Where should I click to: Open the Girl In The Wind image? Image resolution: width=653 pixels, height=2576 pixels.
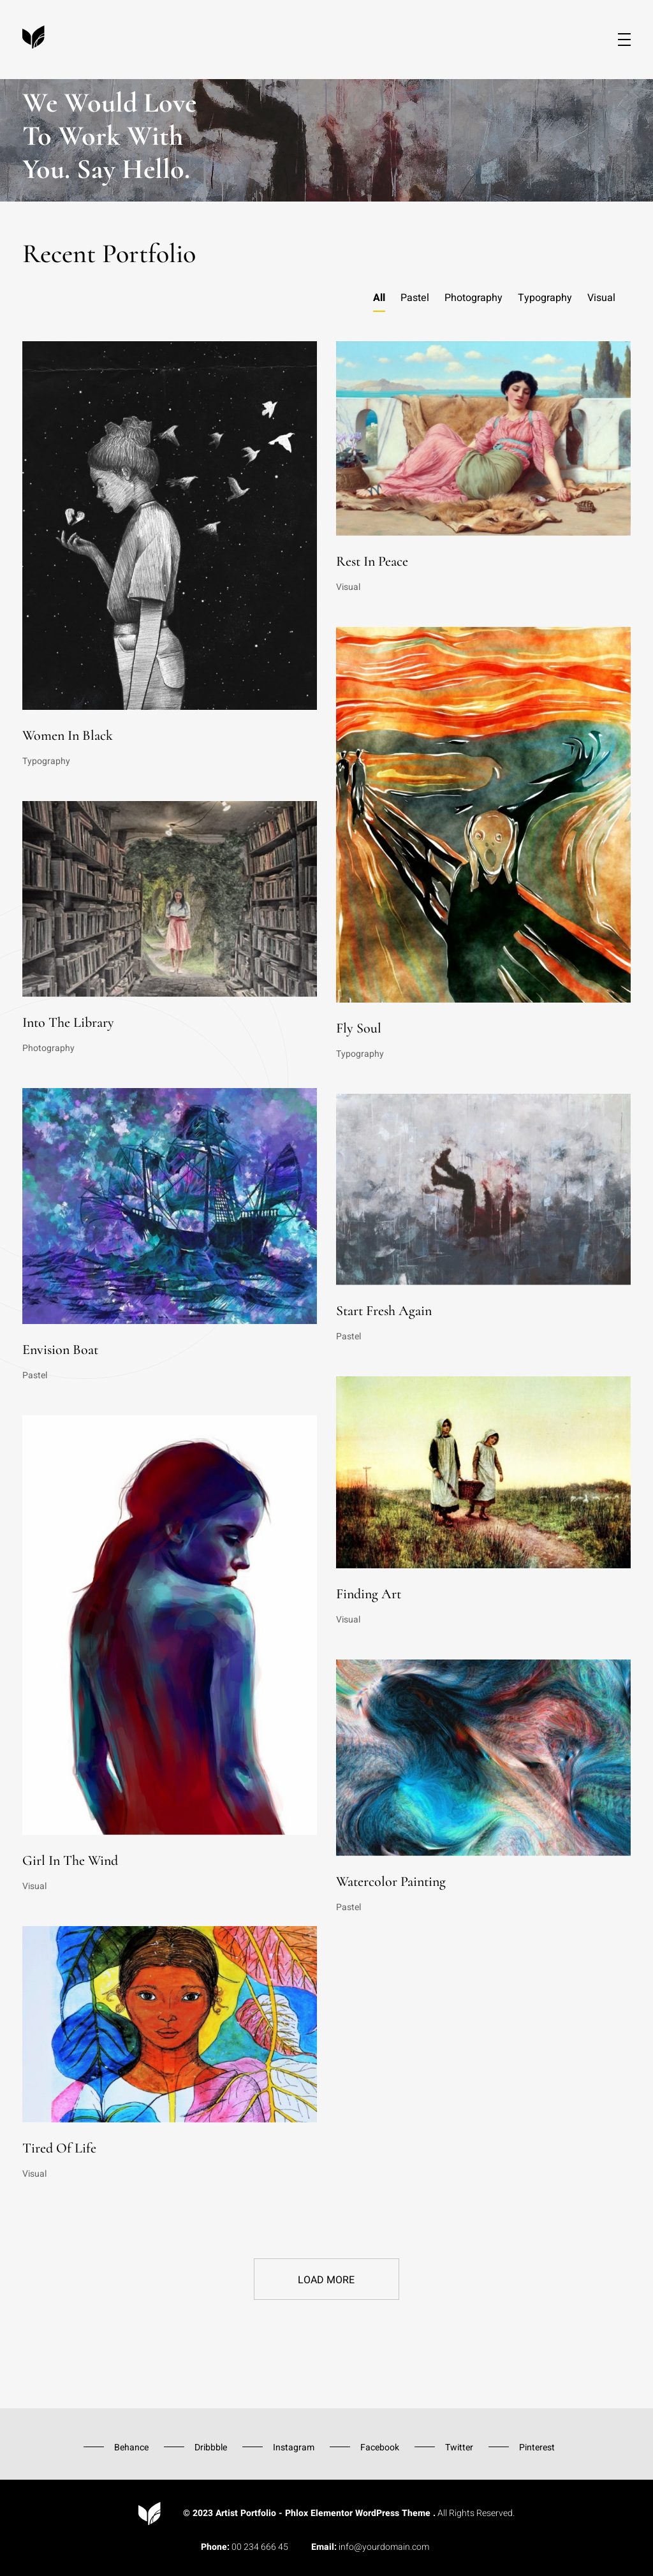coord(169,1624)
